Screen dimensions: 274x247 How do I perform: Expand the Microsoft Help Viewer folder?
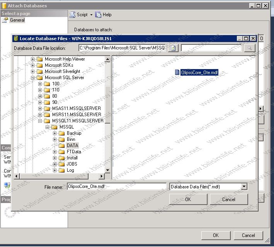(33, 59)
